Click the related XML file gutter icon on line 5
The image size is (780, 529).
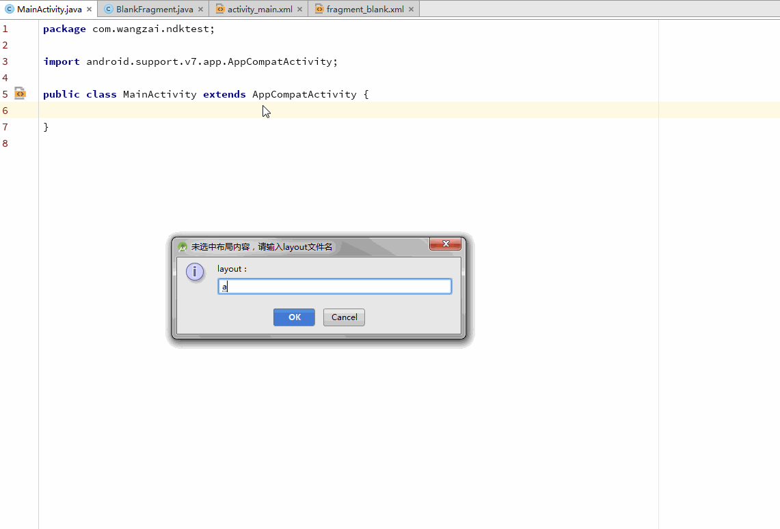coord(20,94)
